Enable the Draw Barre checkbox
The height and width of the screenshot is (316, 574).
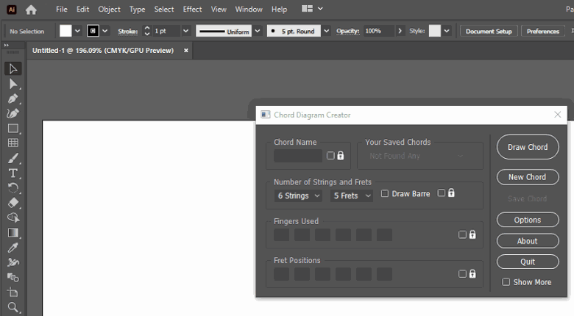click(385, 194)
